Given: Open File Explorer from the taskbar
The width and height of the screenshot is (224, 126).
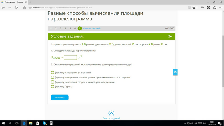Looking at the screenshot, I should 31,123.
